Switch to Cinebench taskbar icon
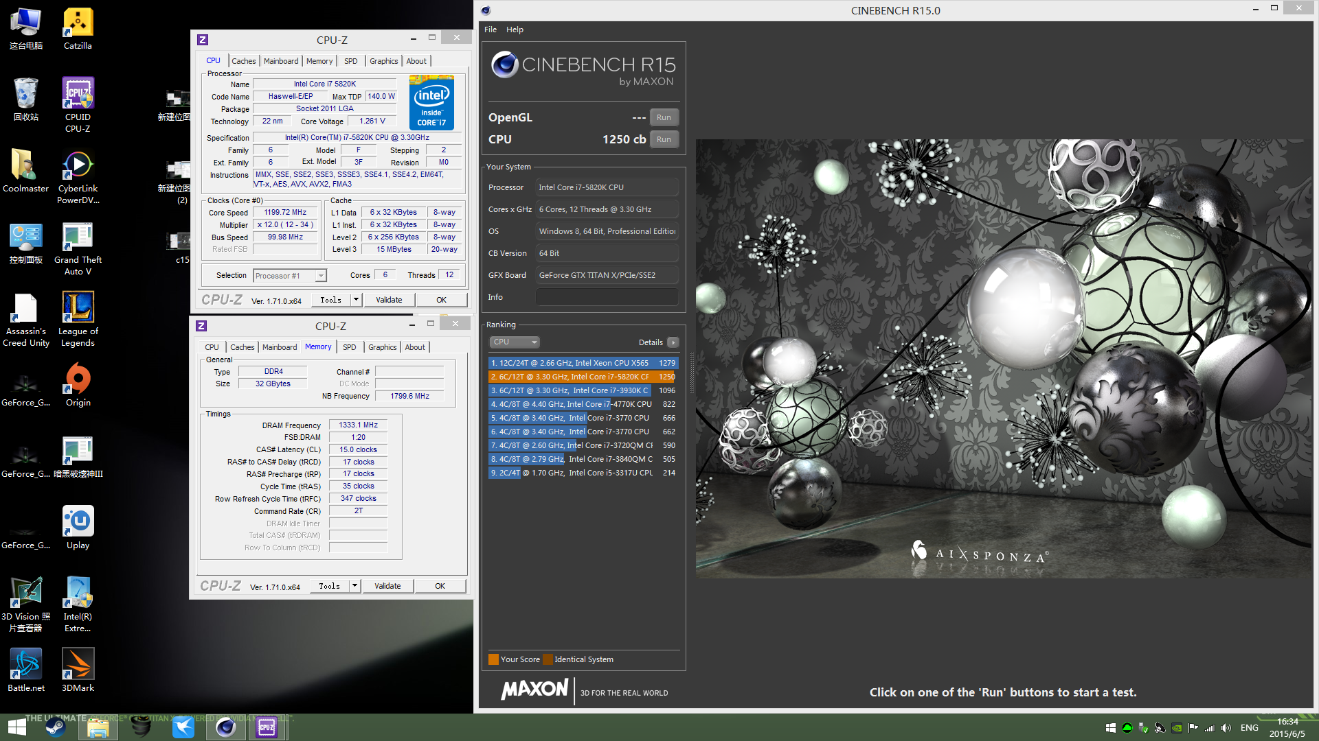Viewport: 1319px width, 741px height. click(225, 727)
